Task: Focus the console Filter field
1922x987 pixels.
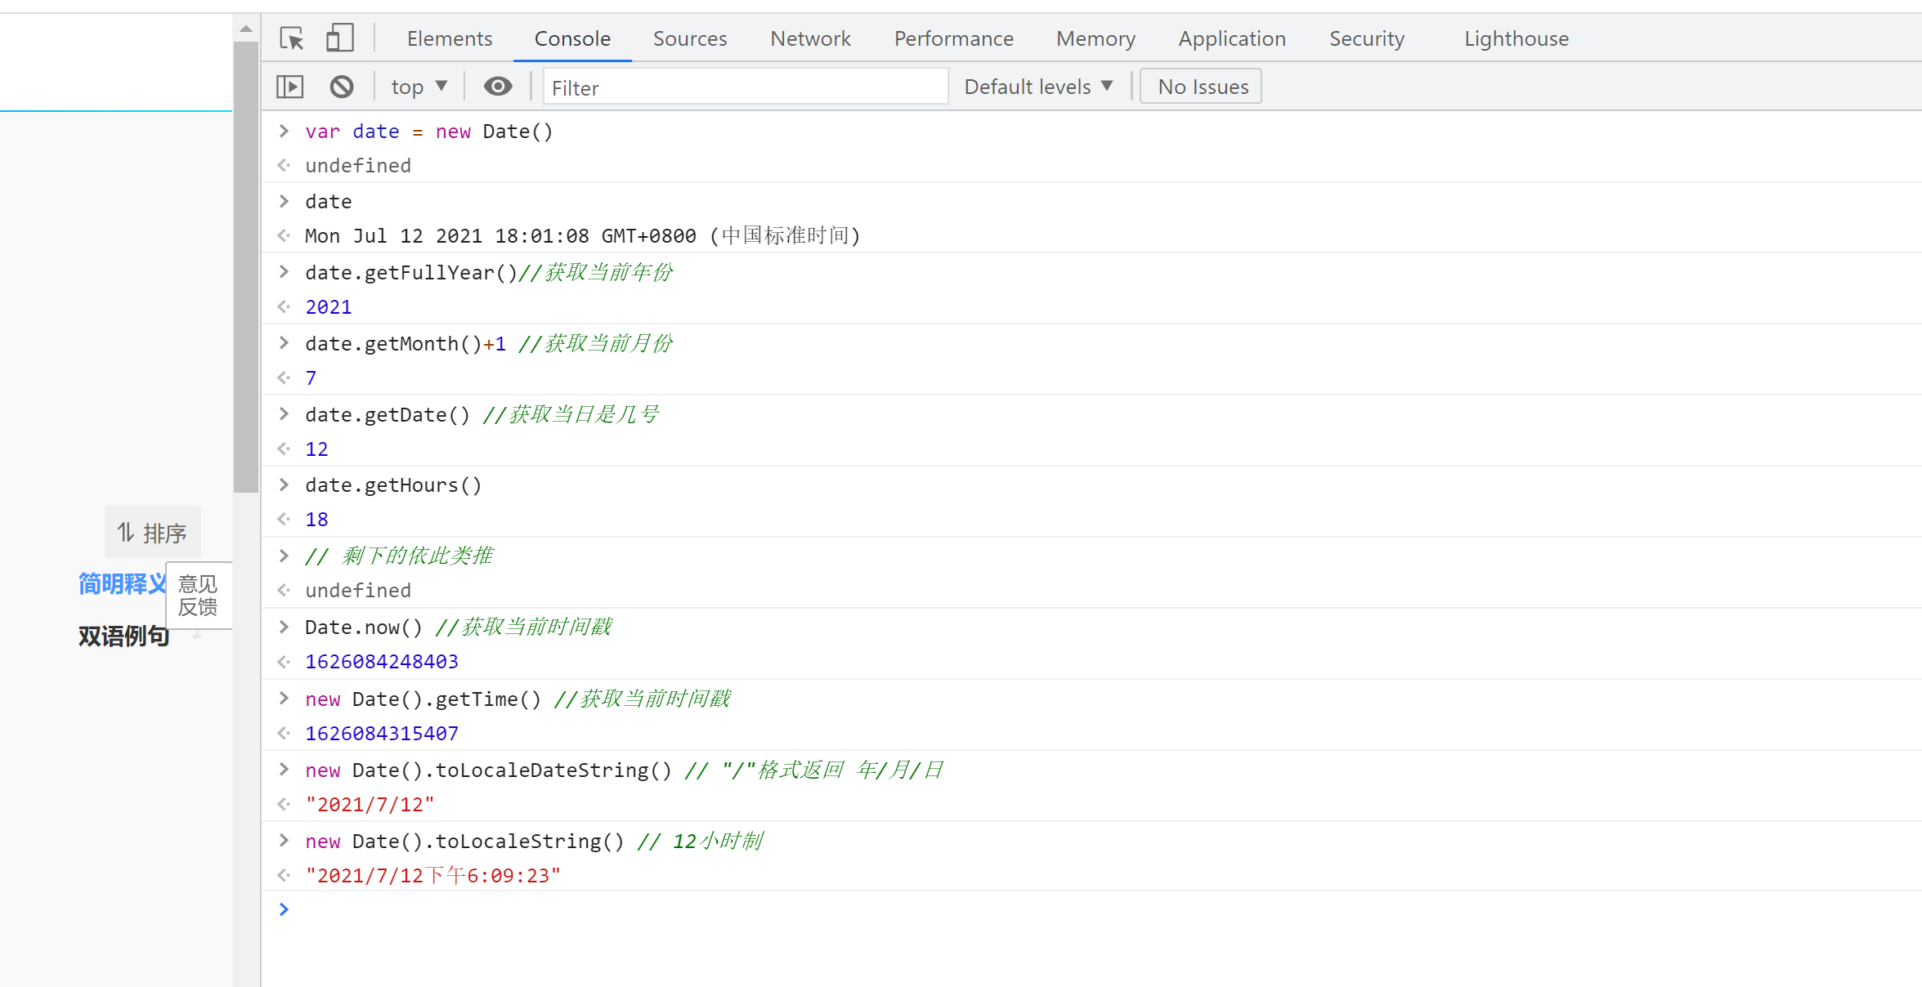Action: pos(746,87)
